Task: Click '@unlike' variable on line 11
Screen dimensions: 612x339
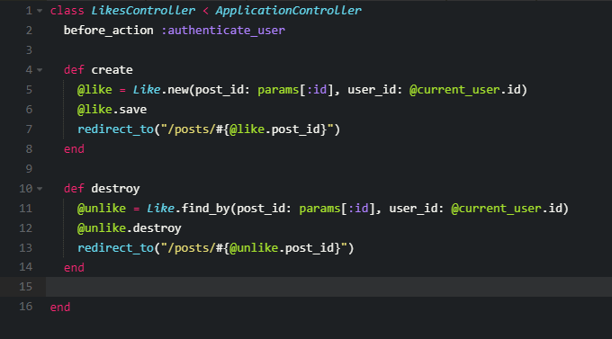Action: [102, 209]
